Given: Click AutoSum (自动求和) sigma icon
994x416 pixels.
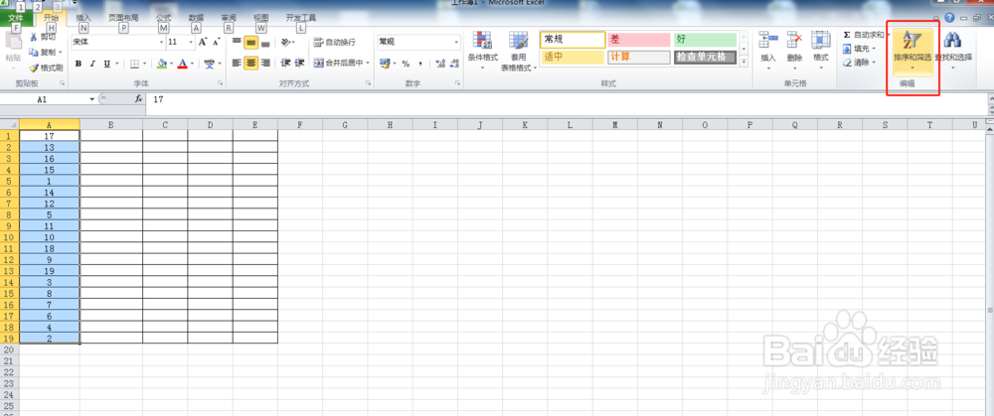Looking at the screenshot, I should pos(846,35).
